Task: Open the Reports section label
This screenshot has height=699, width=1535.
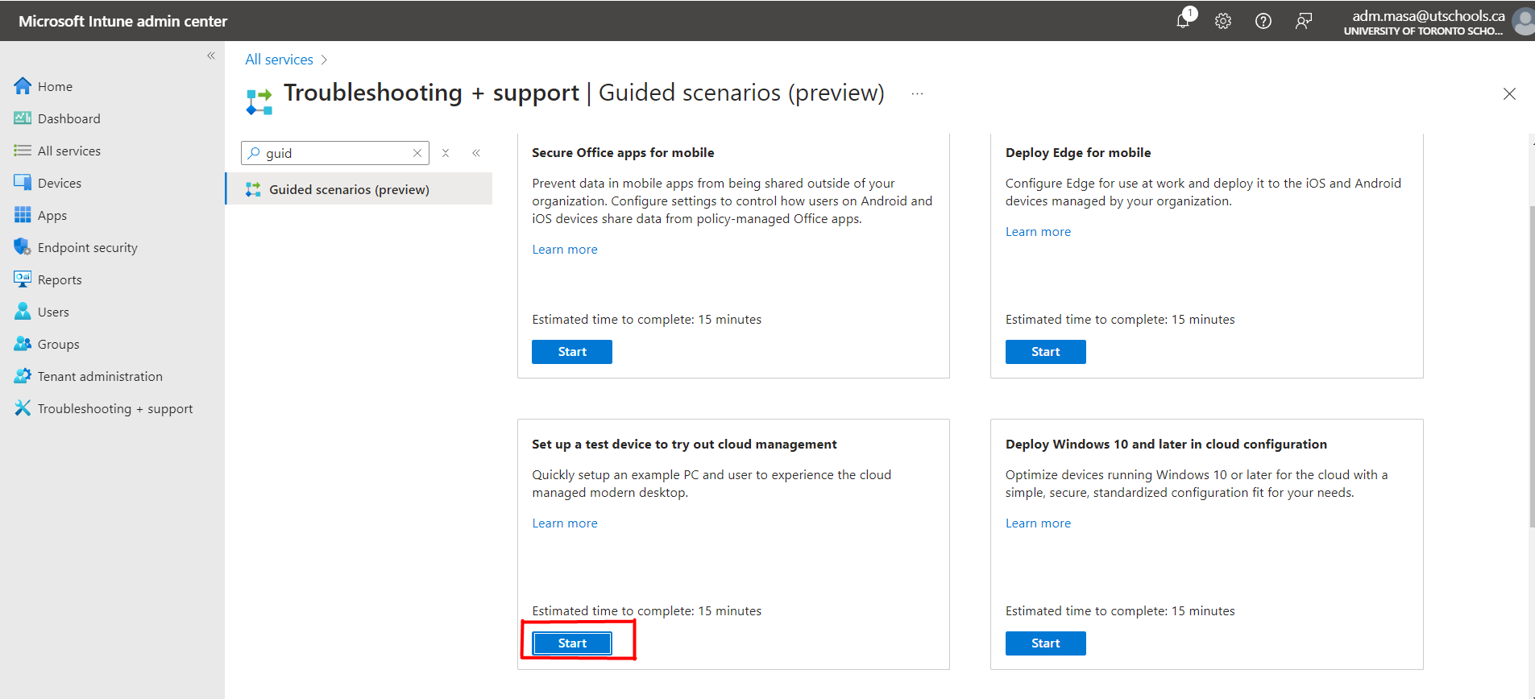Action: (x=60, y=279)
